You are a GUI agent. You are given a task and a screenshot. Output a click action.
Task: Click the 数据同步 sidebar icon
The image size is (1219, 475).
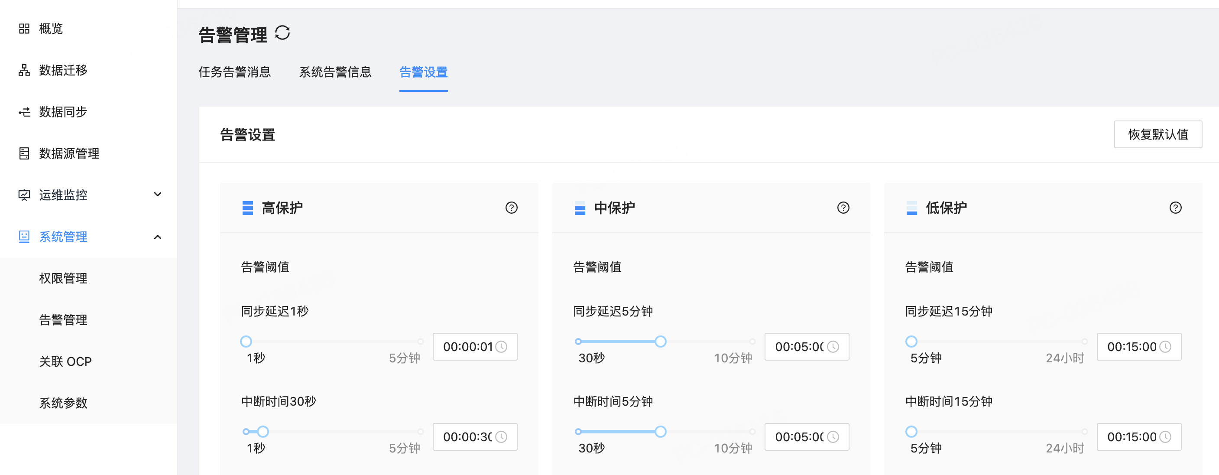click(x=24, y=112)
